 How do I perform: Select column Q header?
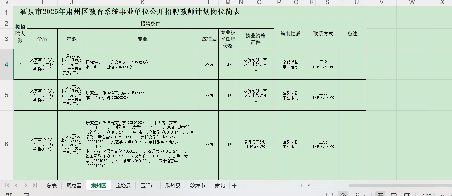click(x=296, y=3)
